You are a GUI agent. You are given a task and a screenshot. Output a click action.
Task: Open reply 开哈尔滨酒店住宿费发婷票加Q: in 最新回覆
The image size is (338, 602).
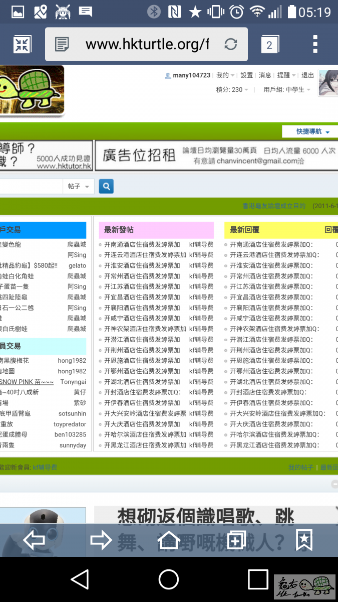pyautogui.click(x=274, y=434)
